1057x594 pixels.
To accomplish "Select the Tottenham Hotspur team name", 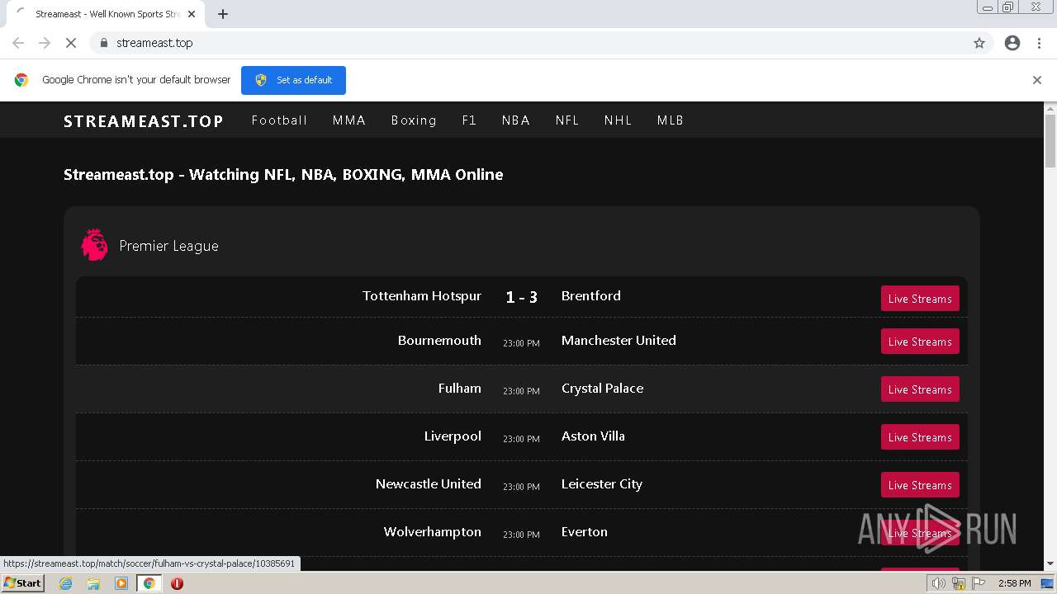I will click(422, 295).
